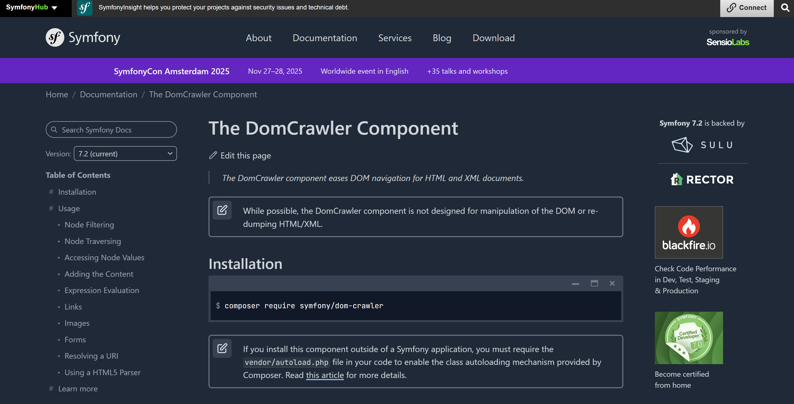The image size is (794, 404).
Task: Go to Node Traversing in contents
Action: pyautogui.click(x=92, y=241)
